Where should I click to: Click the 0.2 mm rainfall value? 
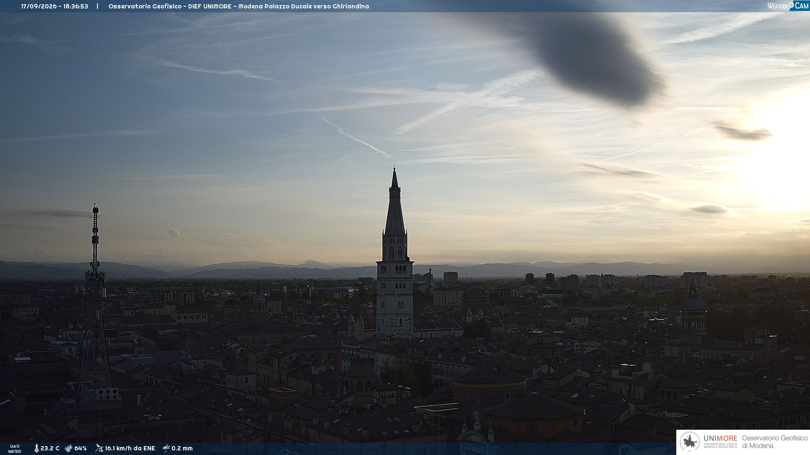182,448
